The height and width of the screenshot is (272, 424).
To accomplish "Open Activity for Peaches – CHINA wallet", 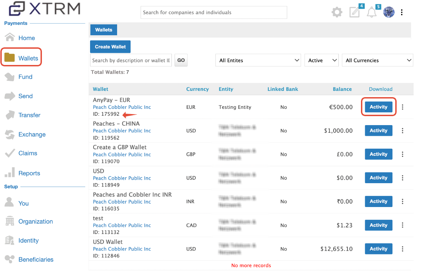I will [x=379, y=131].
